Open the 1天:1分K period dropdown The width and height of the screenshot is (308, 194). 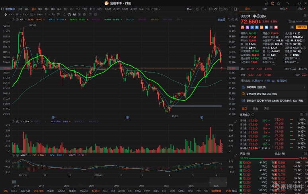[x=153, y=9]
